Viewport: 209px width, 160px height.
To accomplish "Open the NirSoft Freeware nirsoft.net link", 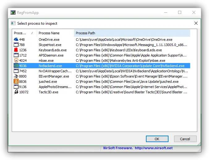I will tap(138, 148).
